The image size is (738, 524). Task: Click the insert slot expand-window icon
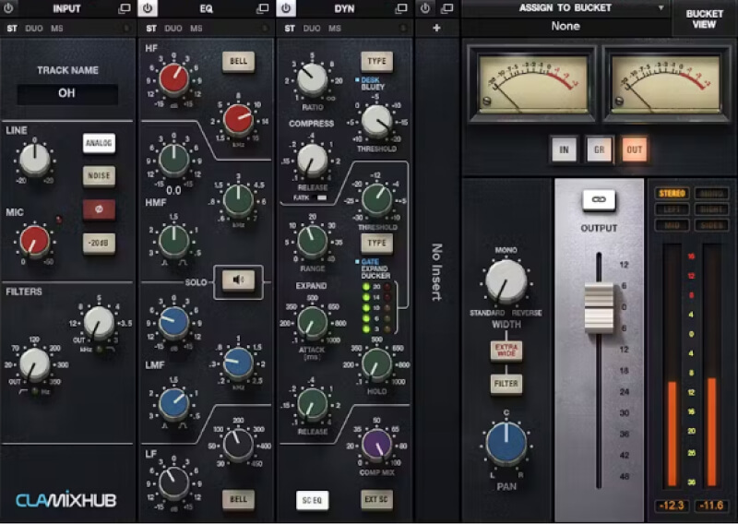pos(446,8)
